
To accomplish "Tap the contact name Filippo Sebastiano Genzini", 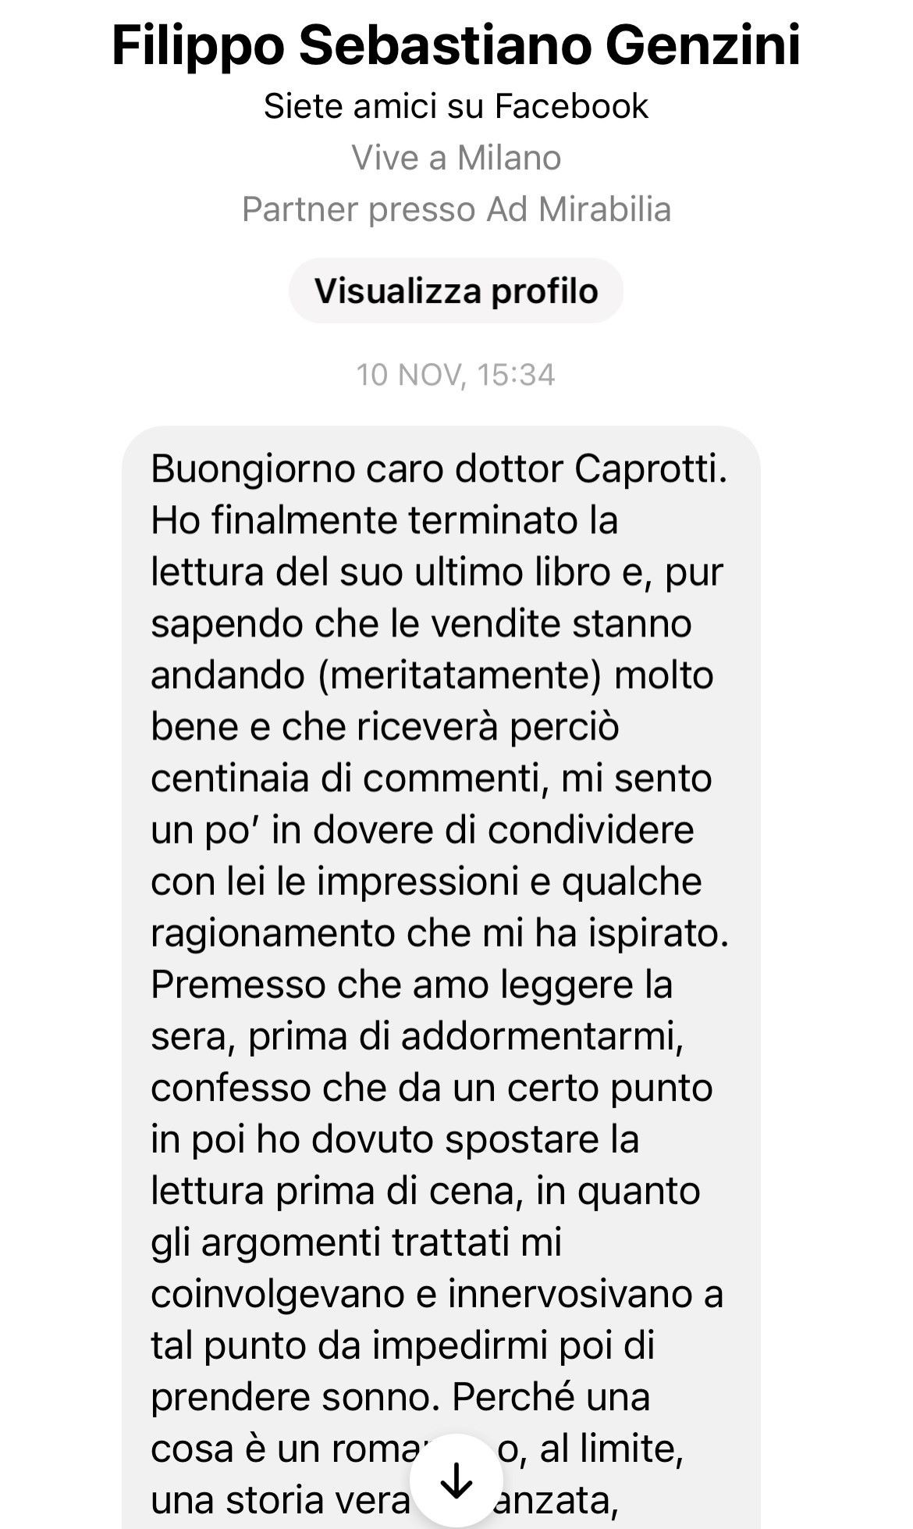I will point(456,45).
